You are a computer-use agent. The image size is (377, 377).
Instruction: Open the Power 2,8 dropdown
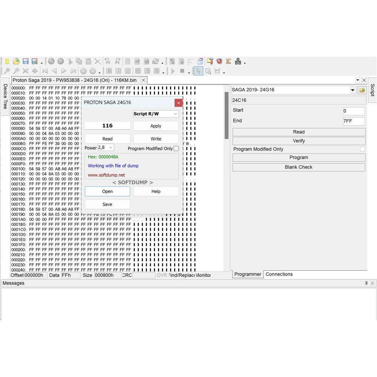[x=106, y=147]
